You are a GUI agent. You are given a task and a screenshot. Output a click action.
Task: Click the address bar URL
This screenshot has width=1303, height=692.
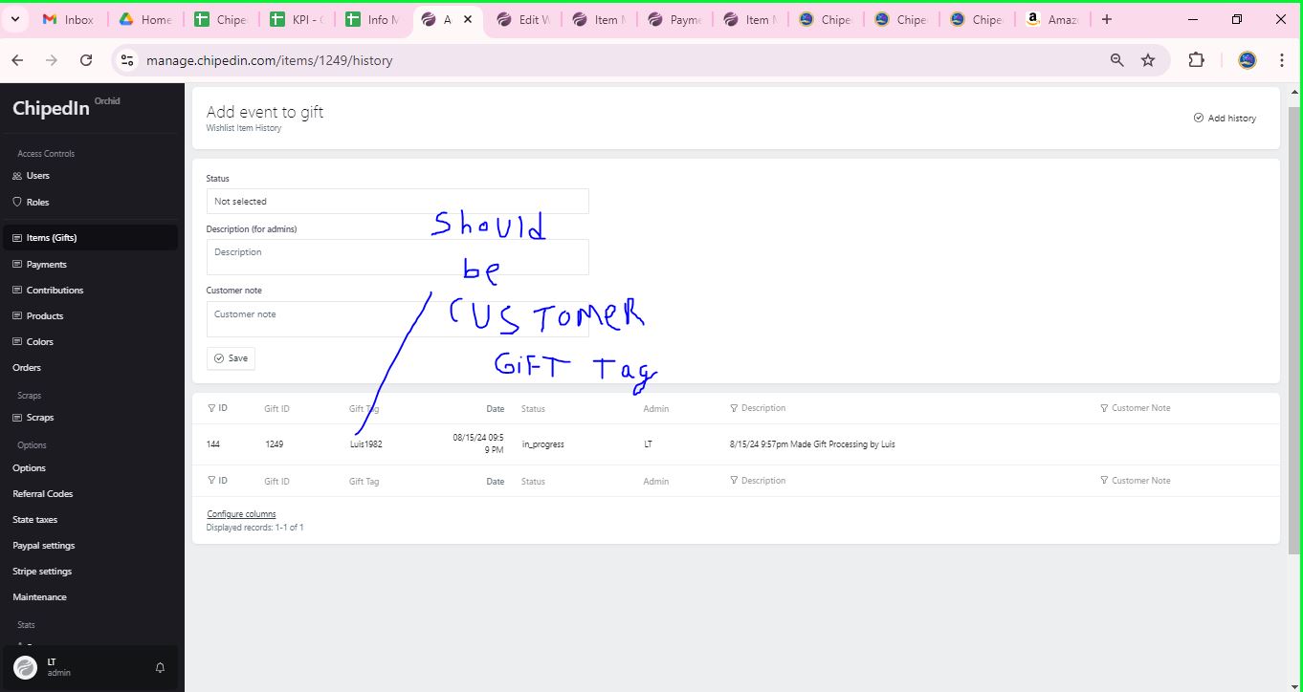269,60
